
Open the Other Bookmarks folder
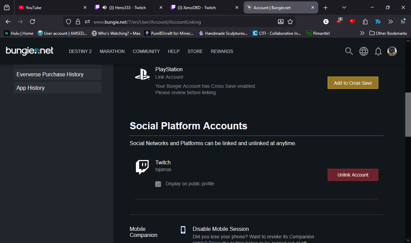(388, 33)
